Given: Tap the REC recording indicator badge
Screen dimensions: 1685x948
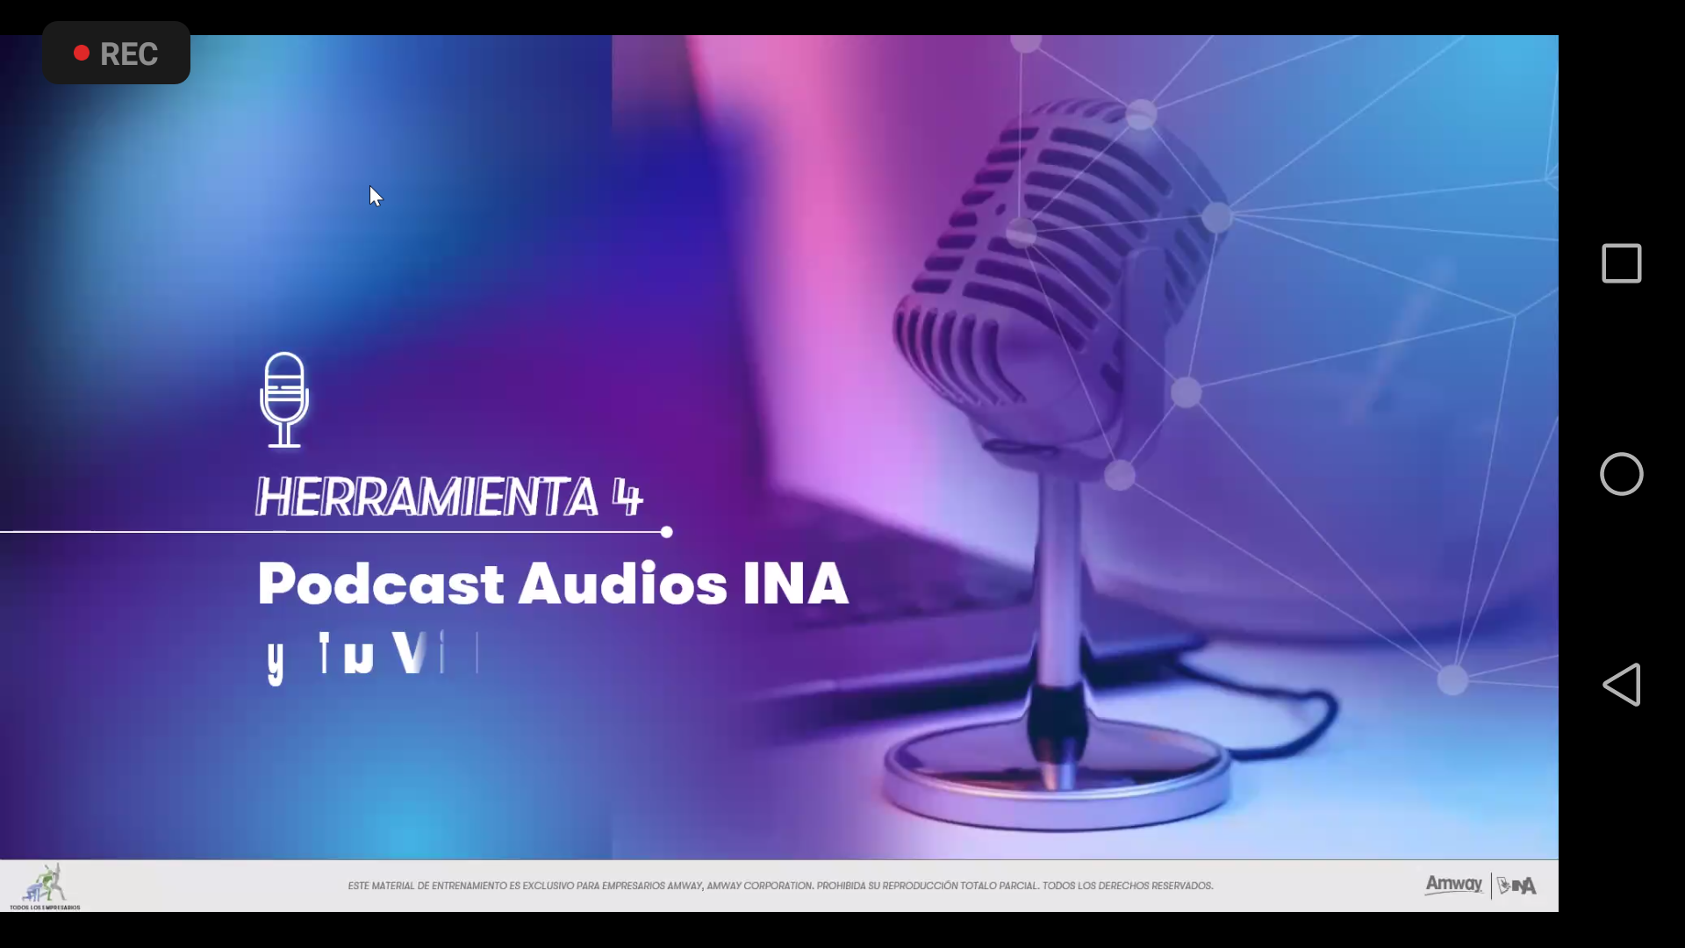Looking at the screenshot, I should [x=117, y=54].
